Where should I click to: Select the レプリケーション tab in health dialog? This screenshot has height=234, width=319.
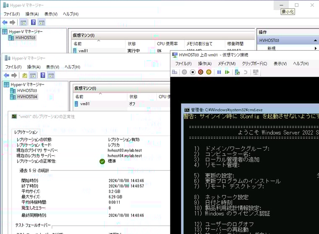tap(26, 132)
